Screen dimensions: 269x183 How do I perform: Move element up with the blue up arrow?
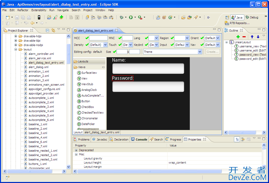click(252, 36)
